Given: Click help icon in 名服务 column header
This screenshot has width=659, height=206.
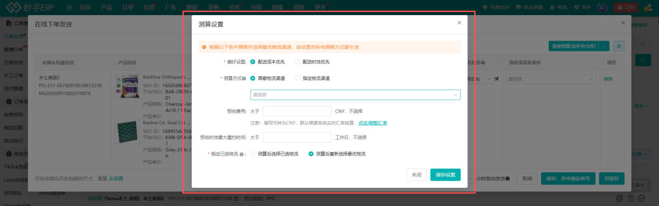Looking at the screenshot, I should pyautogui.click(x=483, y=63).
